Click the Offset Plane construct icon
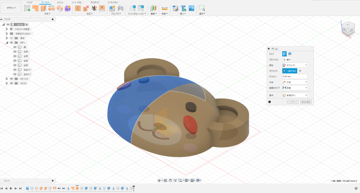360x193 pixels. coord(154,8)
